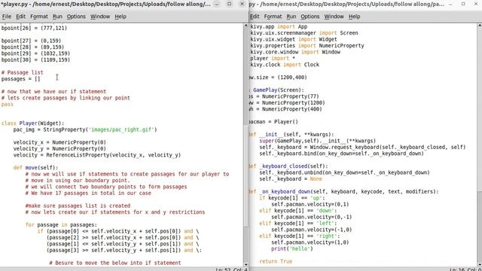This screenshot has height=271, width=482.
Task: Click the 'self.pacman.velocity=(0,-1)' line
Action: 311,217
